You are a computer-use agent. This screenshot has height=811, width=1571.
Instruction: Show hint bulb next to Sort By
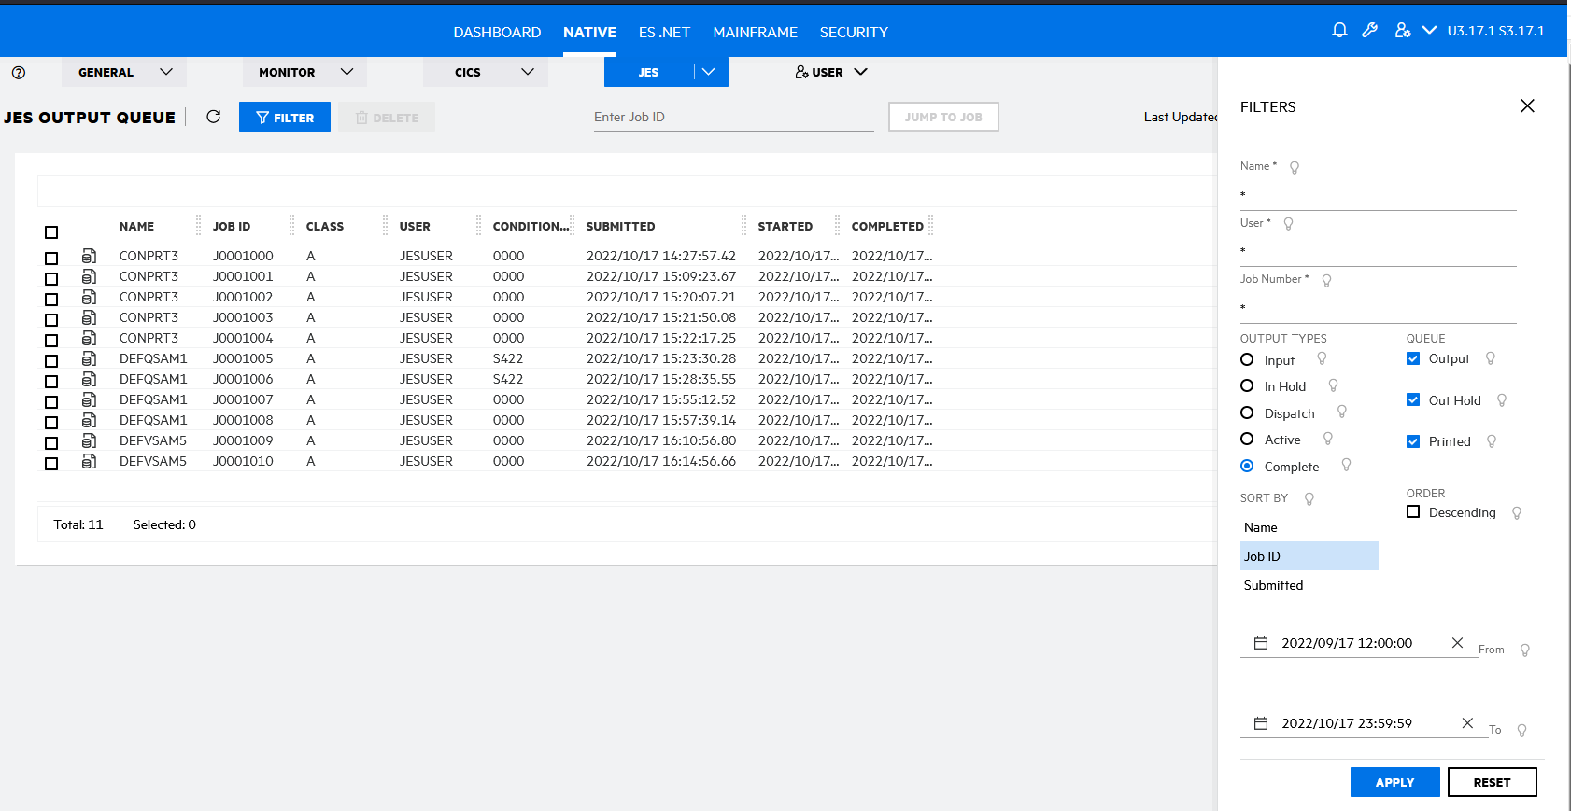tap(1309, 499)
